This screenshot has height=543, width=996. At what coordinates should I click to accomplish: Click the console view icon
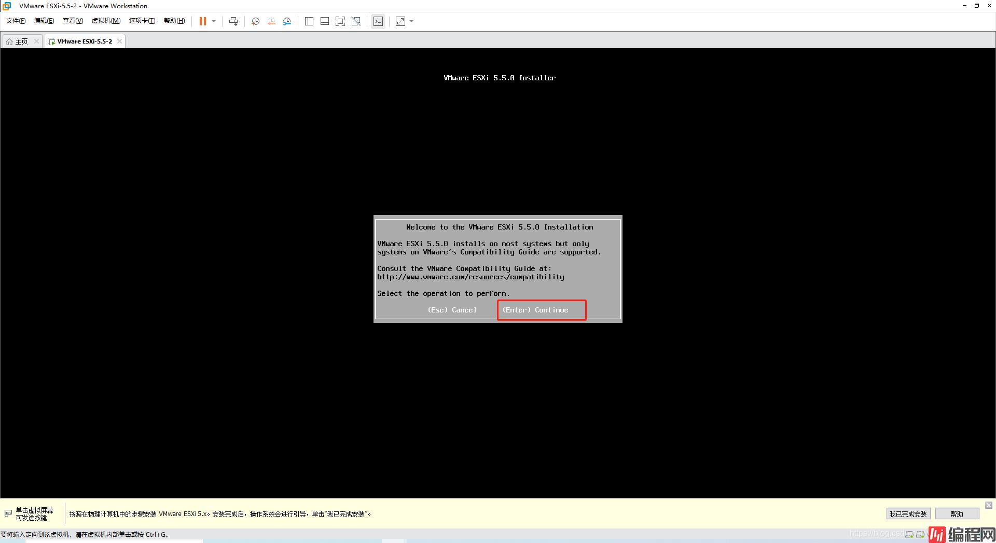pyautogui.click(x=378, y=21)
